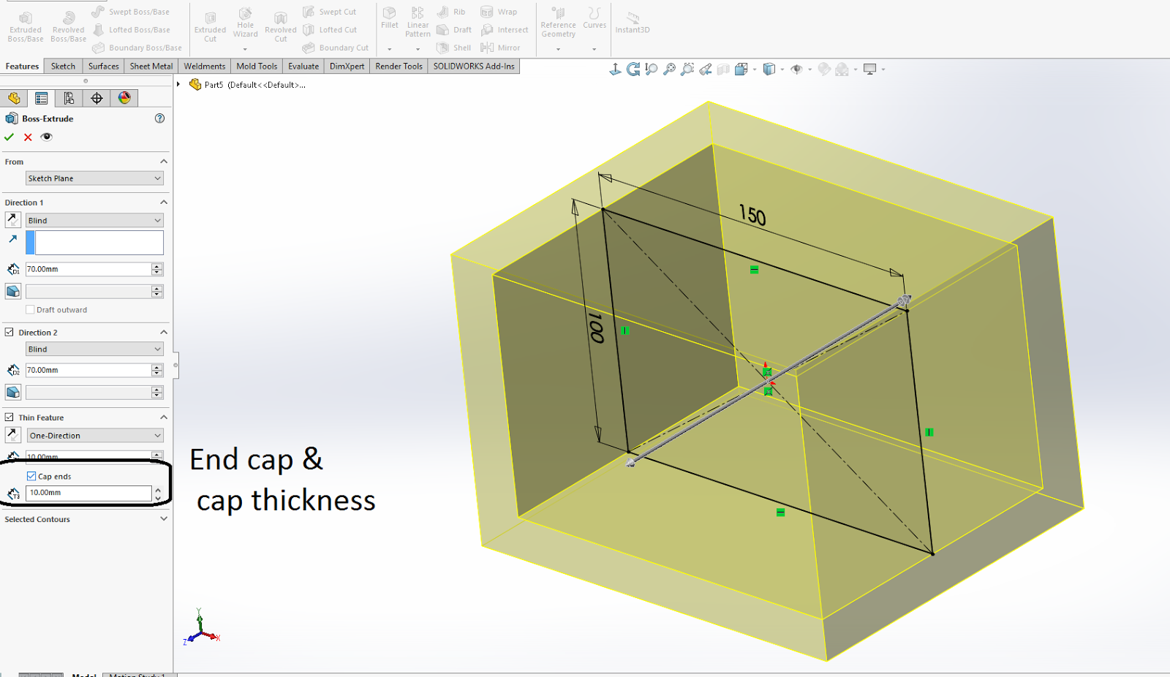
Task: Open the Evaluate ribbon tab
Action: [303, 66]
